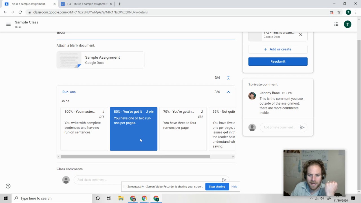Click the Add or create button

coord(278,49)
